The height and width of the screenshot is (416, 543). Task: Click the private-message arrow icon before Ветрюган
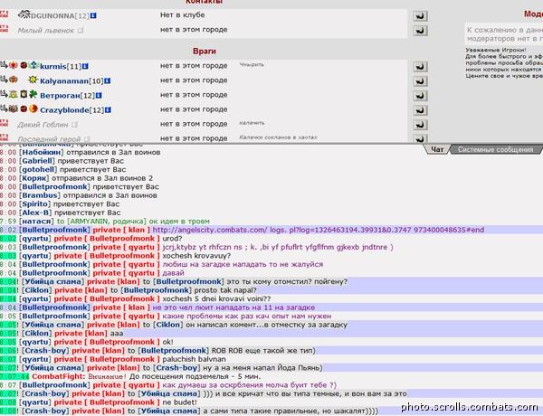click(x=4, y=94)
